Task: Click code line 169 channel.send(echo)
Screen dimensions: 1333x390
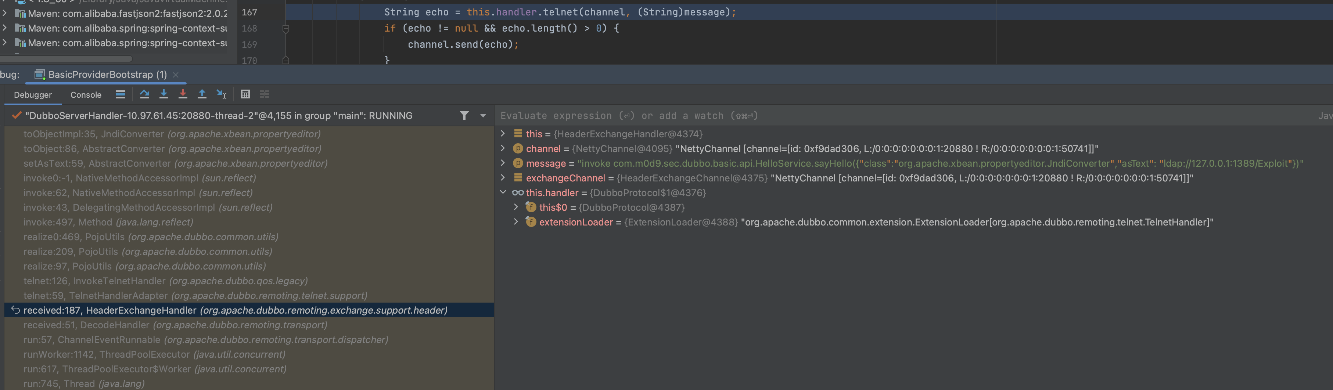Action: pos(463,44)
